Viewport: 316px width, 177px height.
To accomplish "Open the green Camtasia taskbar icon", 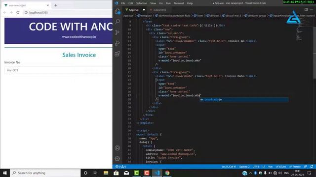I will (x=137, y=173).
